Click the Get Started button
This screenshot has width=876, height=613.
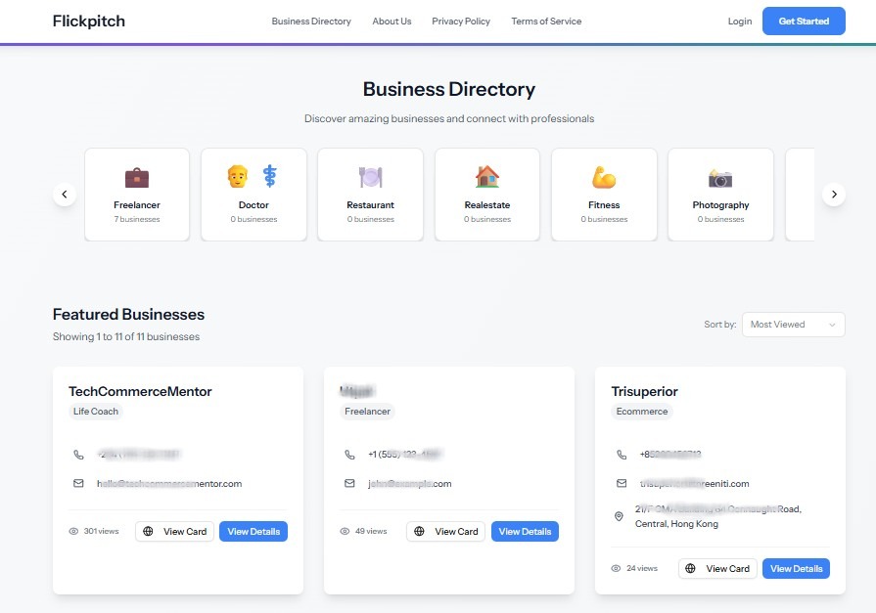804,22
